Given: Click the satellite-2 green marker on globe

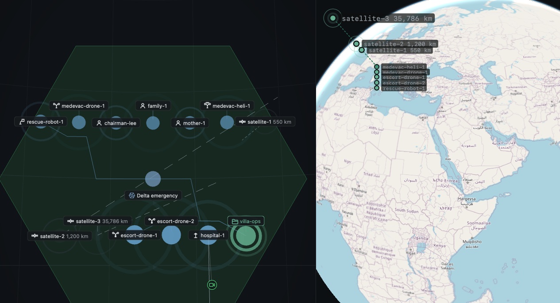Looking at the screenshot, I should click(x=356, y=44).
